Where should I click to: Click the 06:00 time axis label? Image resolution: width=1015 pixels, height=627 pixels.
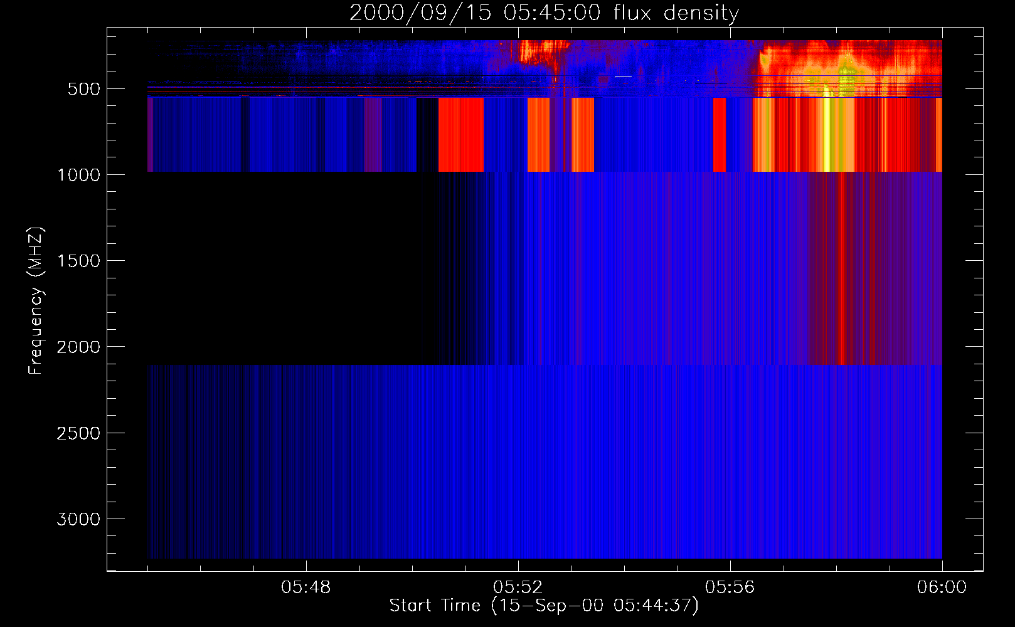coord(941,587)
